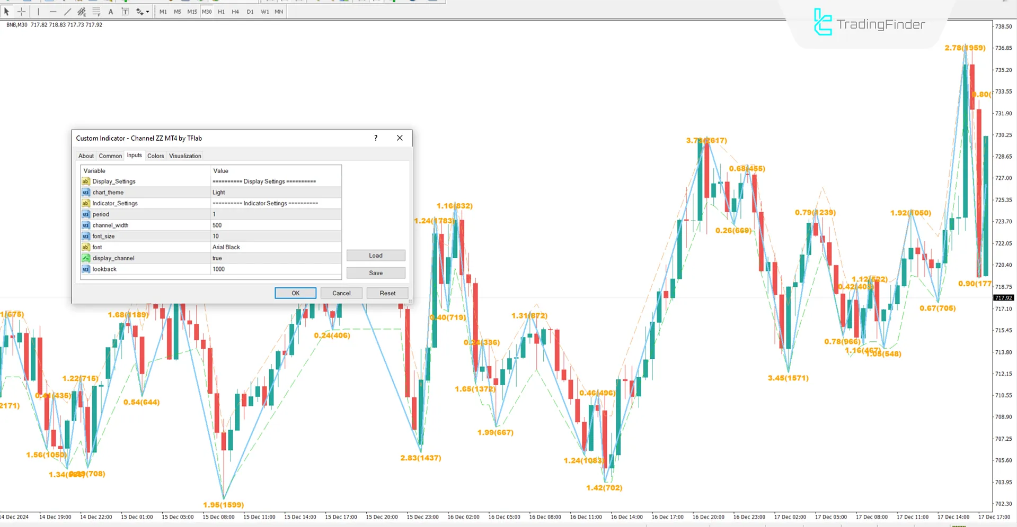This screenshot has height=527, width=1017.
Task: Select the Crosshair tool
Action: (22, 11)
